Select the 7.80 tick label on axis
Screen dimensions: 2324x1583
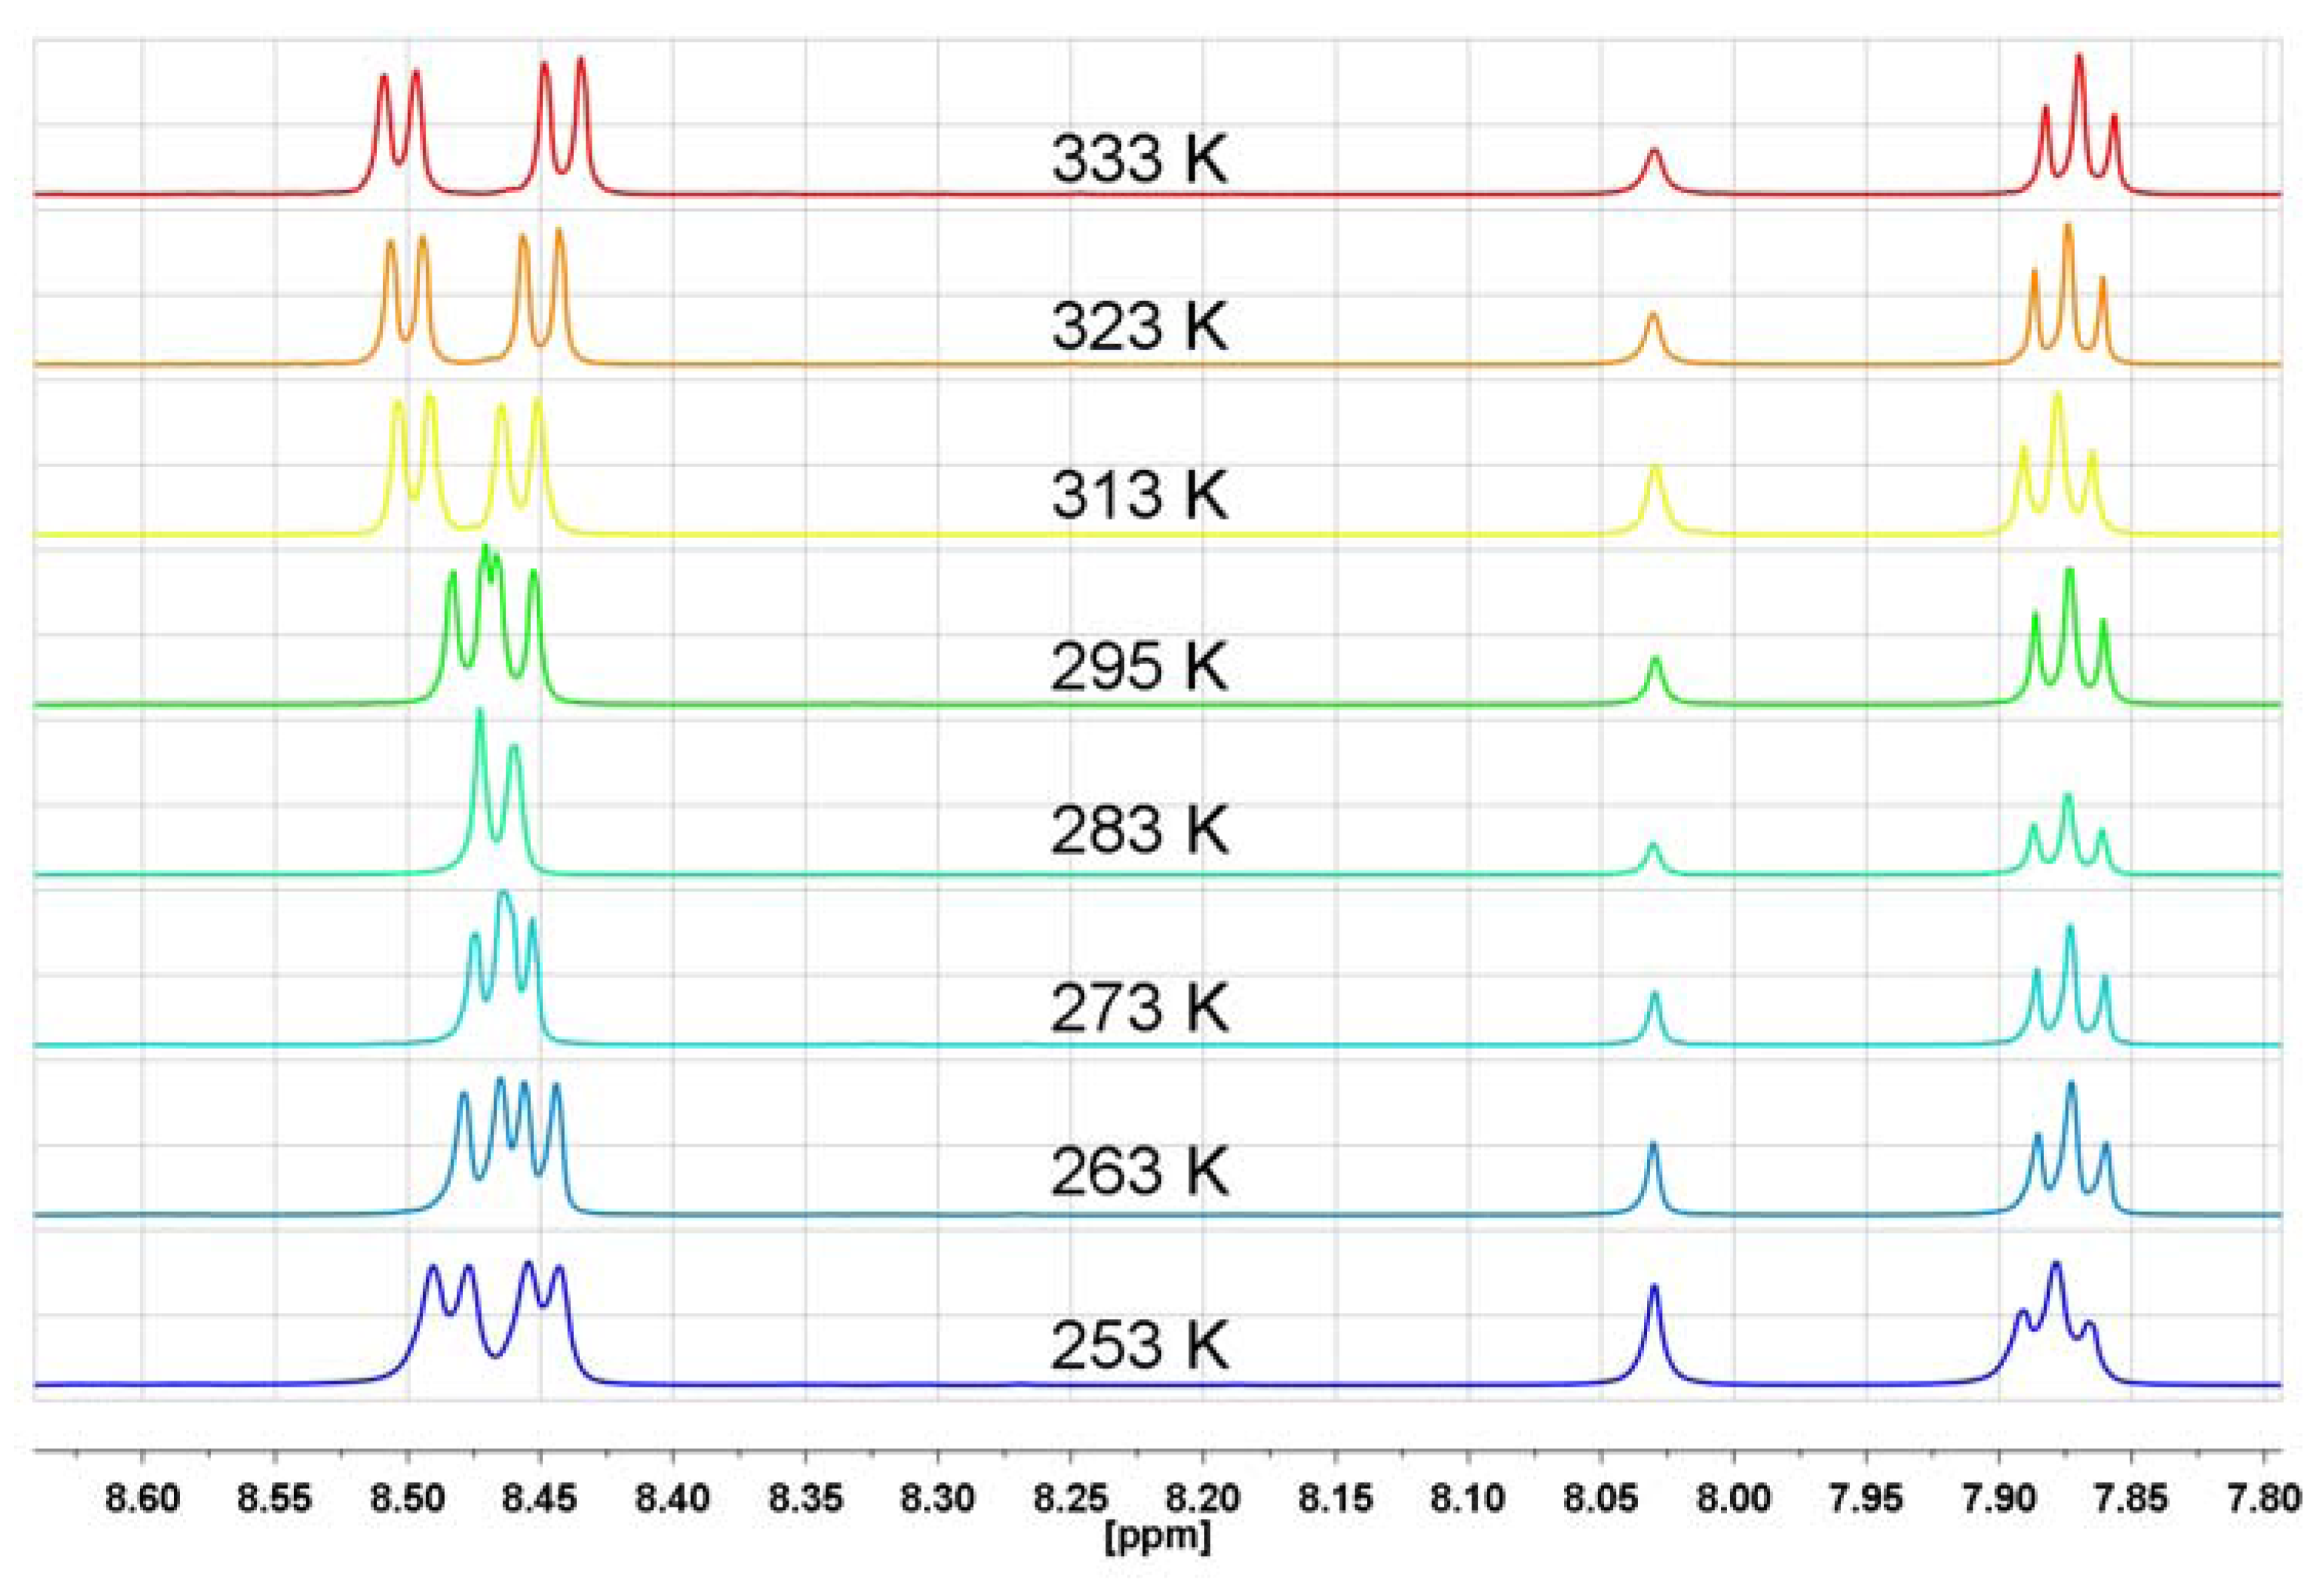[2263, 1499]
